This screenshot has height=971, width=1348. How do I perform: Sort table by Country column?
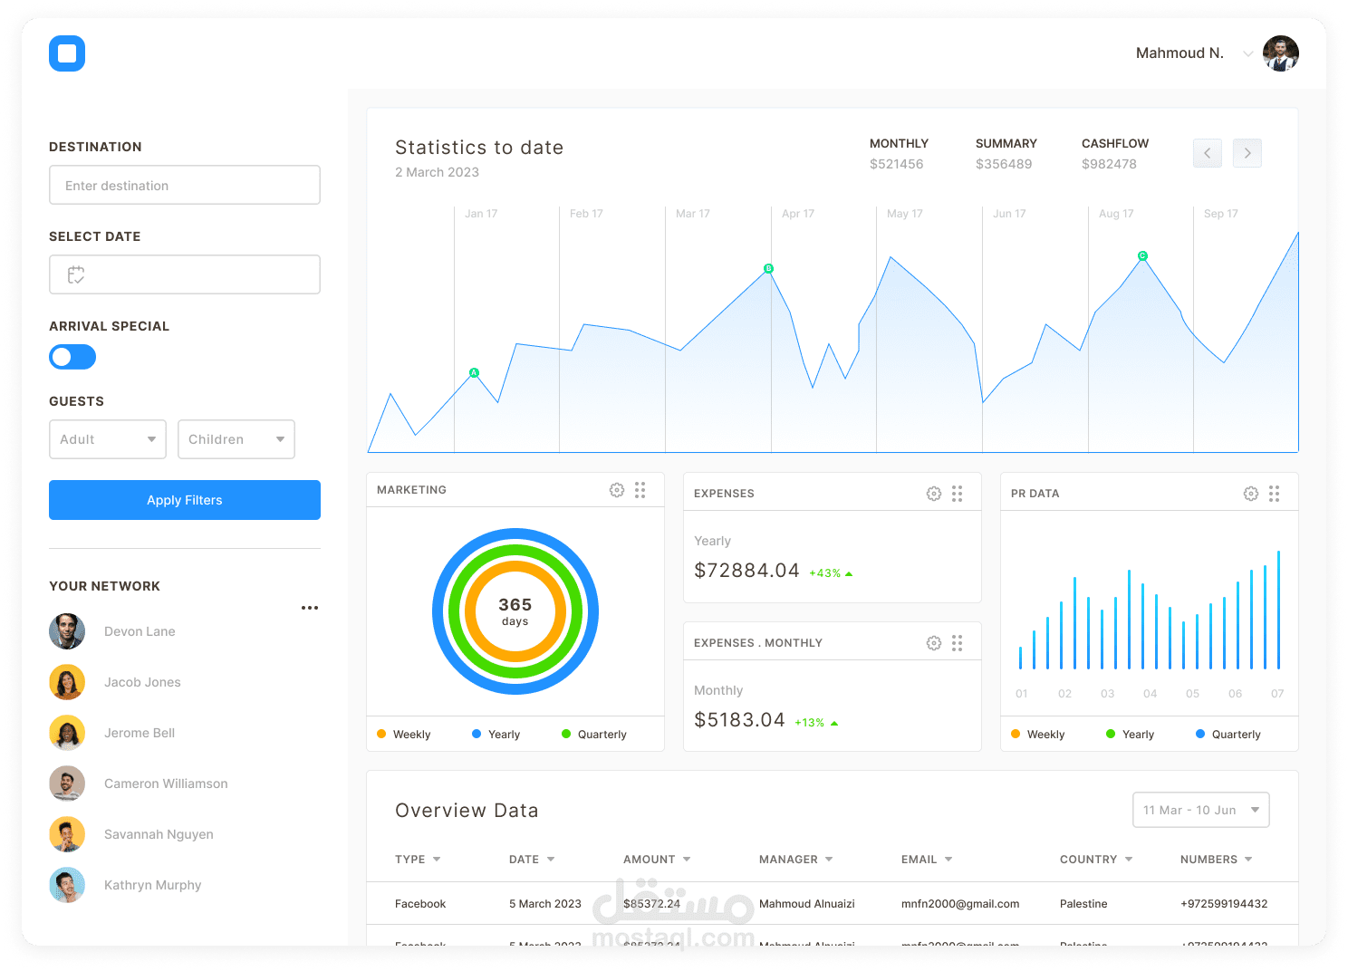1096,860
